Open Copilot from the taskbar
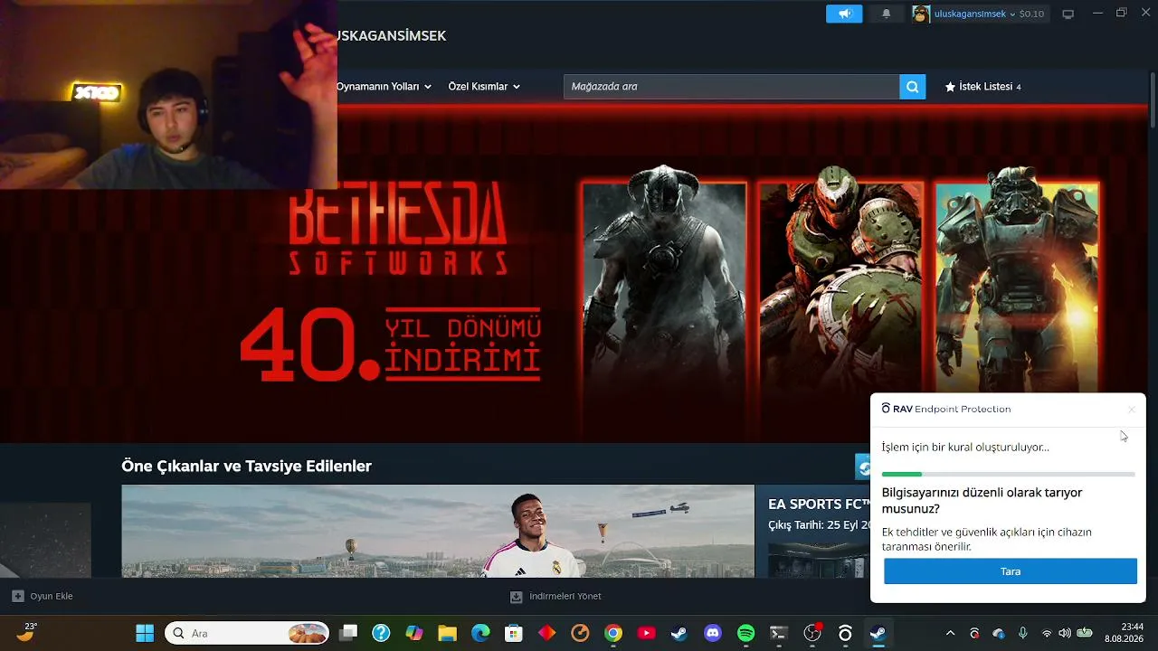 pos(414,633)
